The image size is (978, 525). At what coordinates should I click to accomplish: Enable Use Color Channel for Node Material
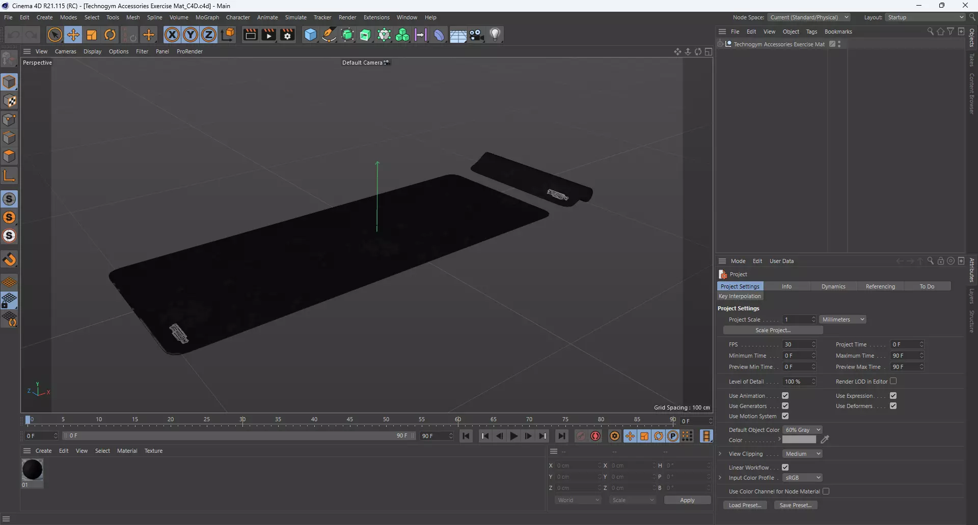pos(826,491)
